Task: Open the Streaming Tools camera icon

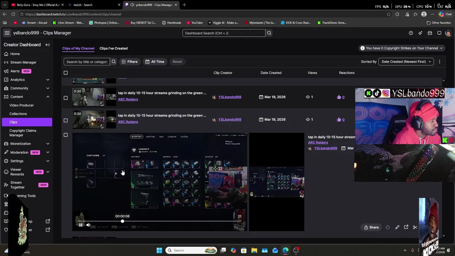Action: 6,196
